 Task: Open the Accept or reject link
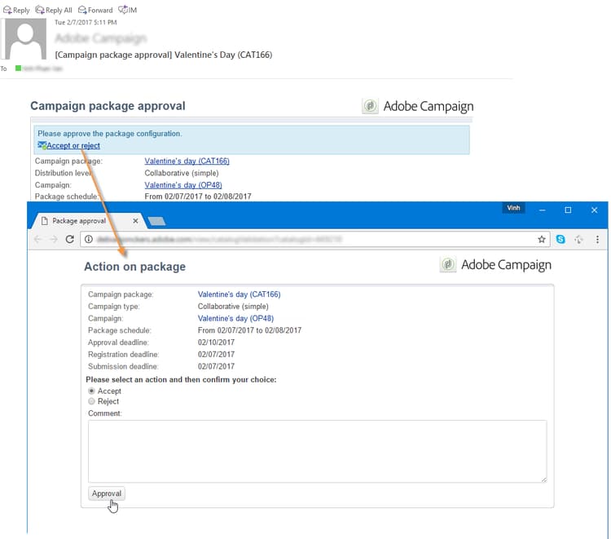point(73,145)
